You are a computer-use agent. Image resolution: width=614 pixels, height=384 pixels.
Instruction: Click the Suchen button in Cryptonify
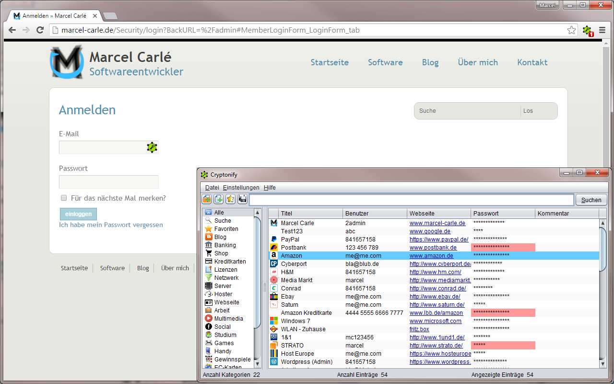591,200
